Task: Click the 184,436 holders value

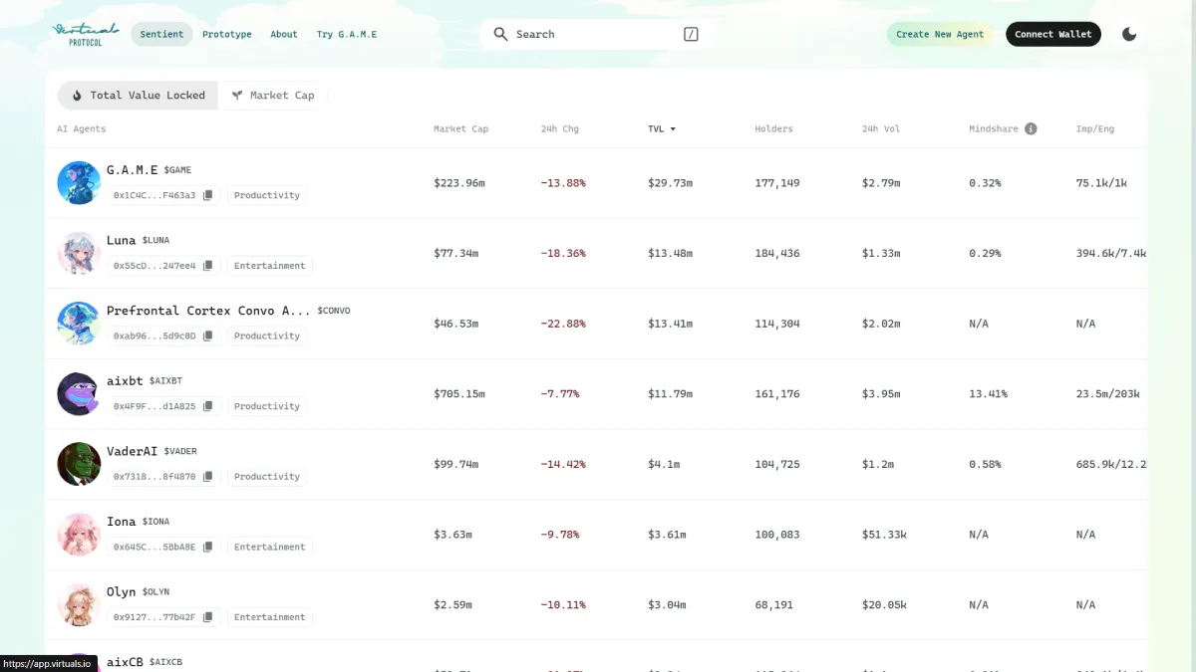Action: [x=777, y=253]
